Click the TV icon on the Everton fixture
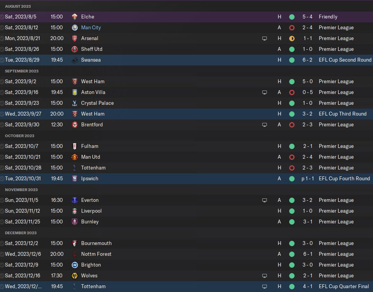Screen dimensions: 373x292 [264, 200]
